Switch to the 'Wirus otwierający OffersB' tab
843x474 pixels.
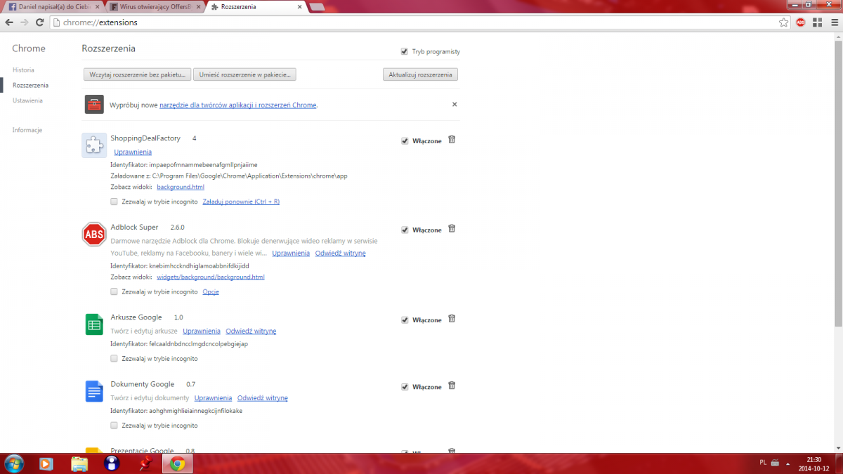pyautogui.click(x=155, y=7)
